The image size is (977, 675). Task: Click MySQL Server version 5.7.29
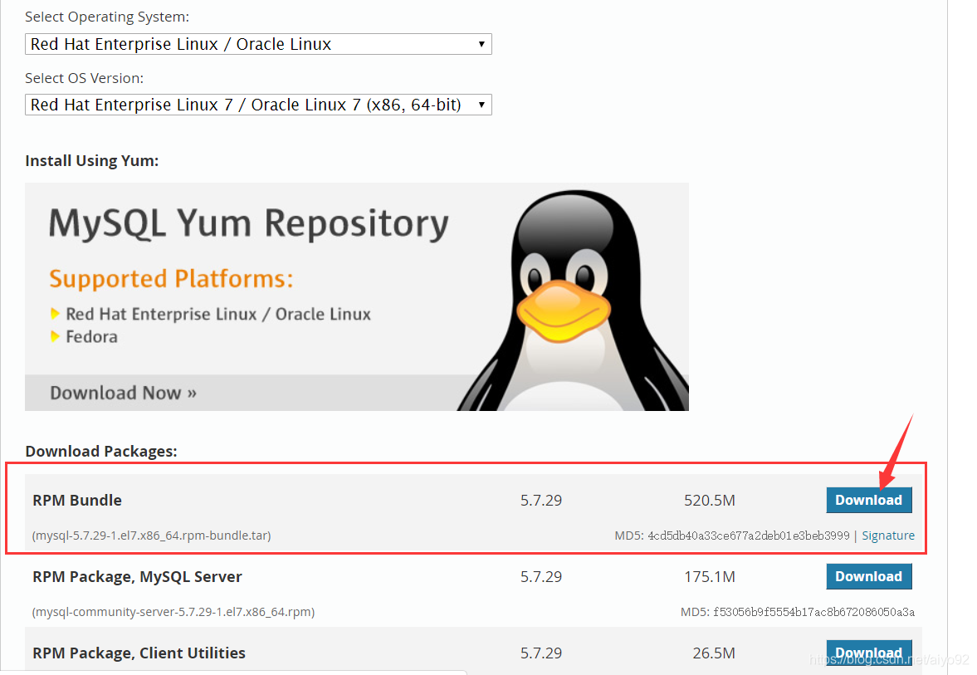(541, 577)
